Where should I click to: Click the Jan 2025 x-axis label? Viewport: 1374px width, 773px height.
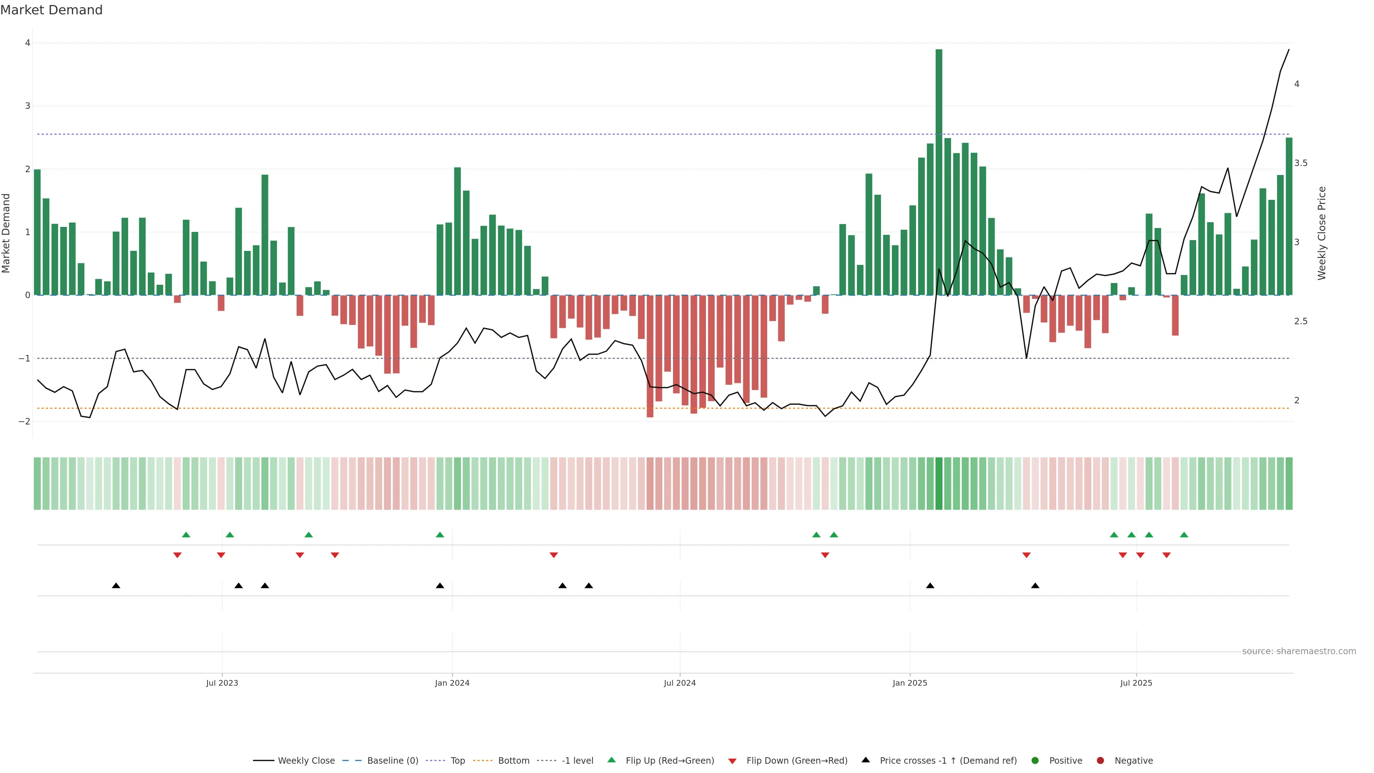[x=910, y=683]
